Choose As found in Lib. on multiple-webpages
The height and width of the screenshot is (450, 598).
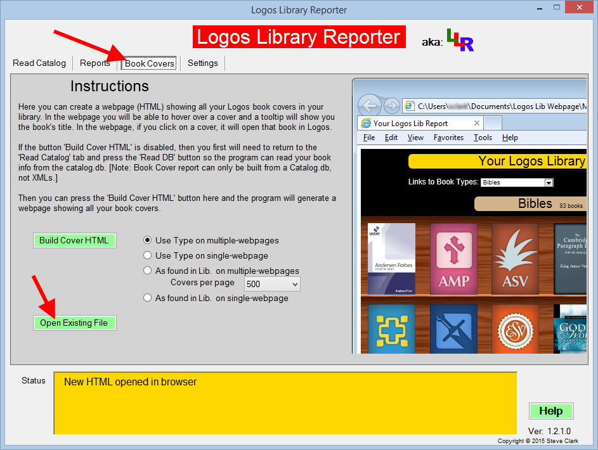pos(221,271)
